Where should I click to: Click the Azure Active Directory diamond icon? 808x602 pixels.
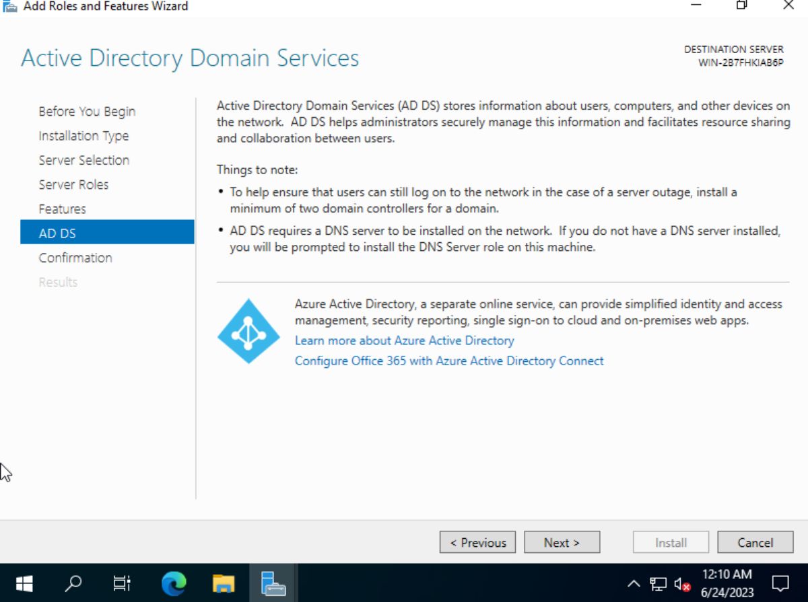tap(248, 331)
